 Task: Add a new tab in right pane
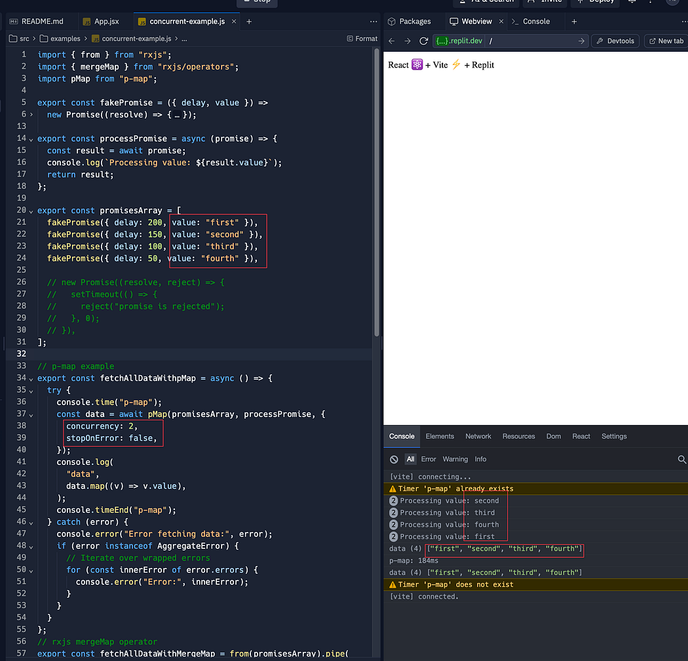click(574, 22)
